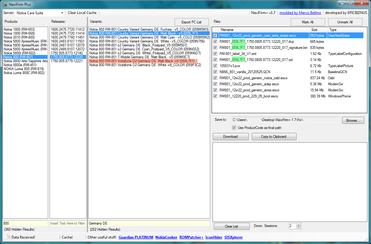Screen dimensions: 371x244
Task: Select variant Vodafone D2 White -v6_COLOR (059P3C2)
Action: [149, 65]
